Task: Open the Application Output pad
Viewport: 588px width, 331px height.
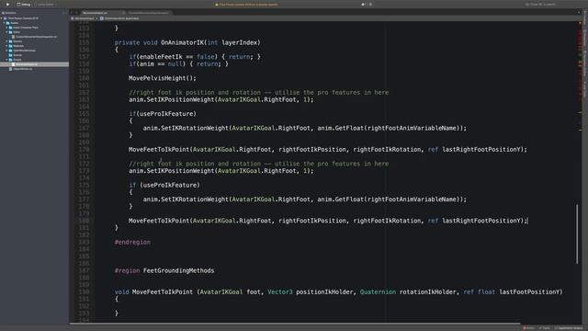Action: pyautogui.click(x=569, y=328)
